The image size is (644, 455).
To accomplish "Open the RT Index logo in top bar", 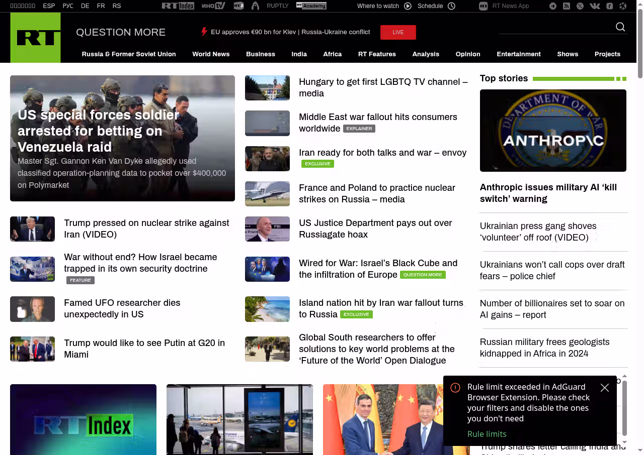I will tap(178, 6).
